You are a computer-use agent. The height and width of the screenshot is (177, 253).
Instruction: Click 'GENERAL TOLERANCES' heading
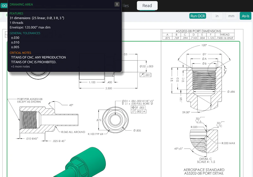25,33
